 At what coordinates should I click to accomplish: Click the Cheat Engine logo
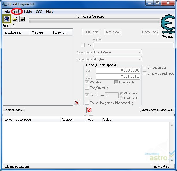coord(168,24)
